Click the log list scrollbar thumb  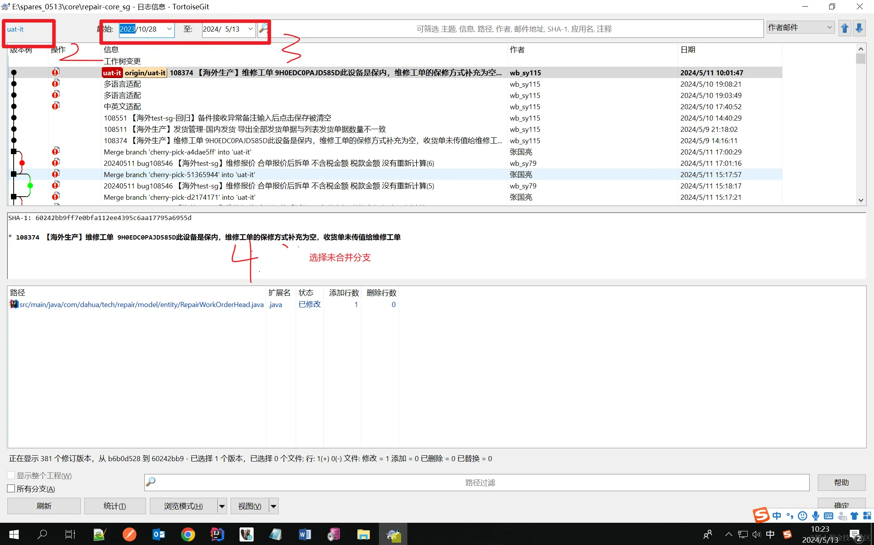pyautogui.click(x=861, y=59)
